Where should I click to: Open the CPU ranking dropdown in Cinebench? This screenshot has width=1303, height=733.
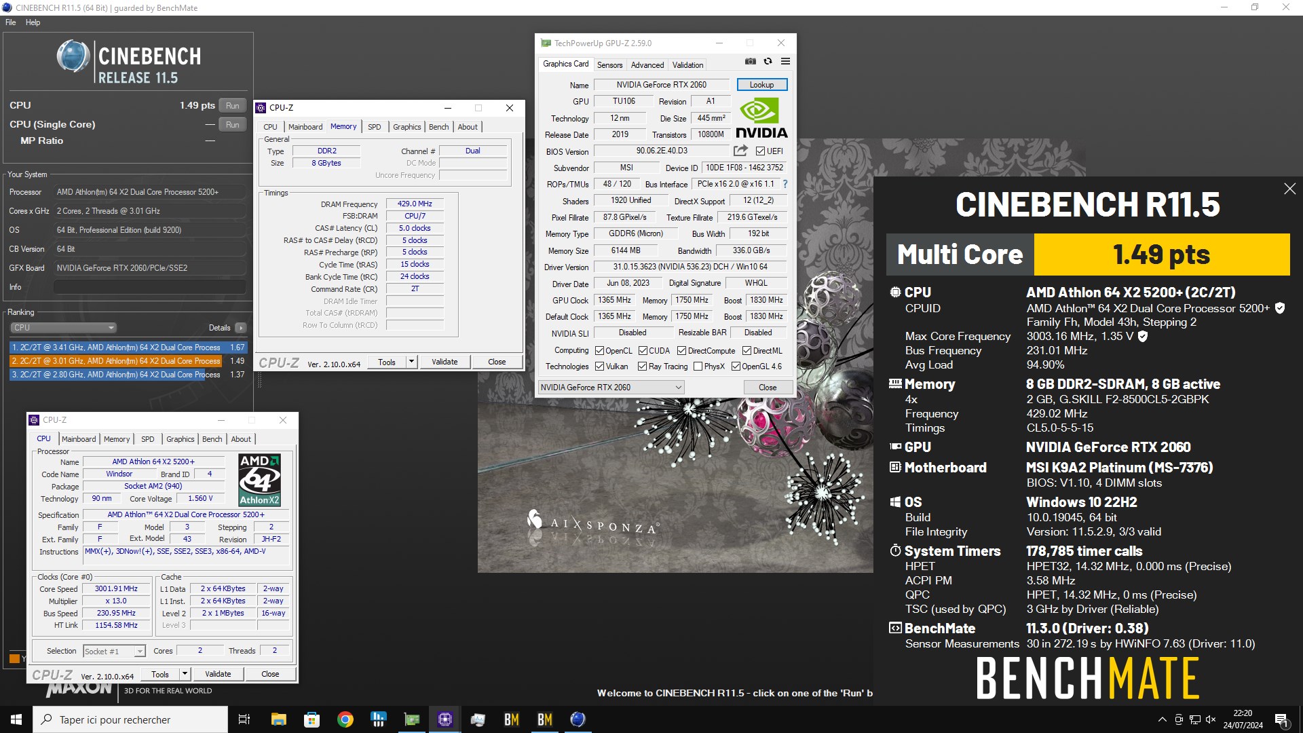coord(63,328)
